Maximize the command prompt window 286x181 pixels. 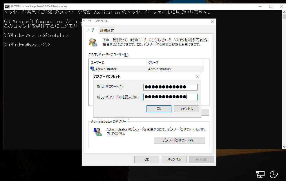(271, 6)
